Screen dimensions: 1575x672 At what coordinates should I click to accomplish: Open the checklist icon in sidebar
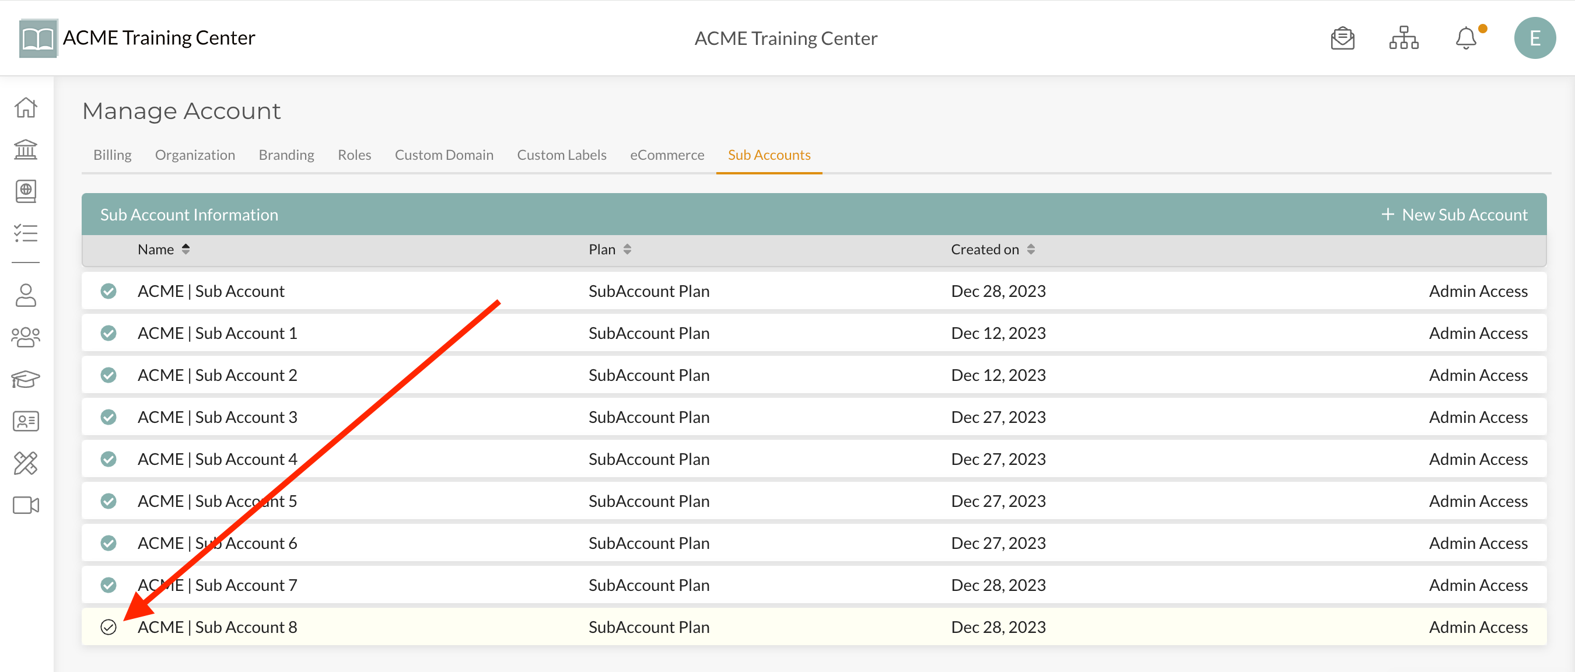pyautogui.click(x=26, y=233)
